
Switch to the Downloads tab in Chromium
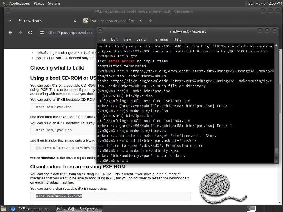pos(47,21)
